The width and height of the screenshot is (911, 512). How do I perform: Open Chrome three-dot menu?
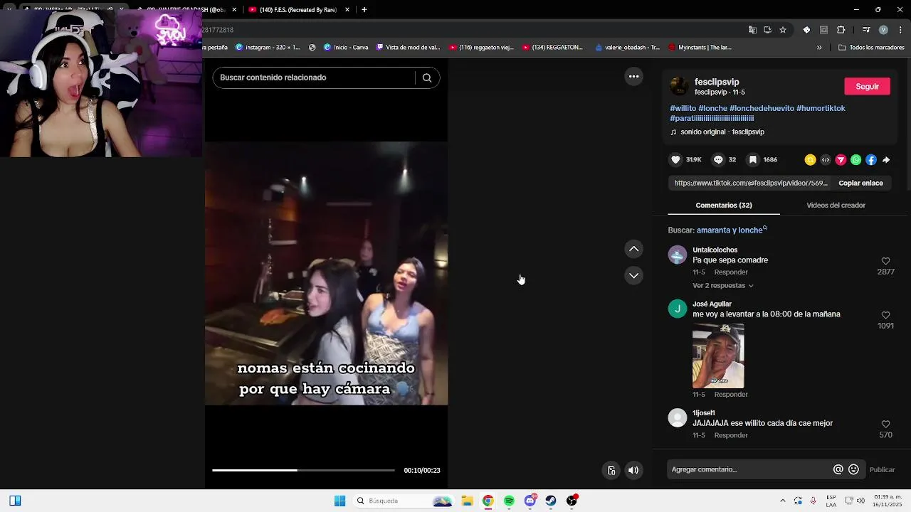[902, 30]
